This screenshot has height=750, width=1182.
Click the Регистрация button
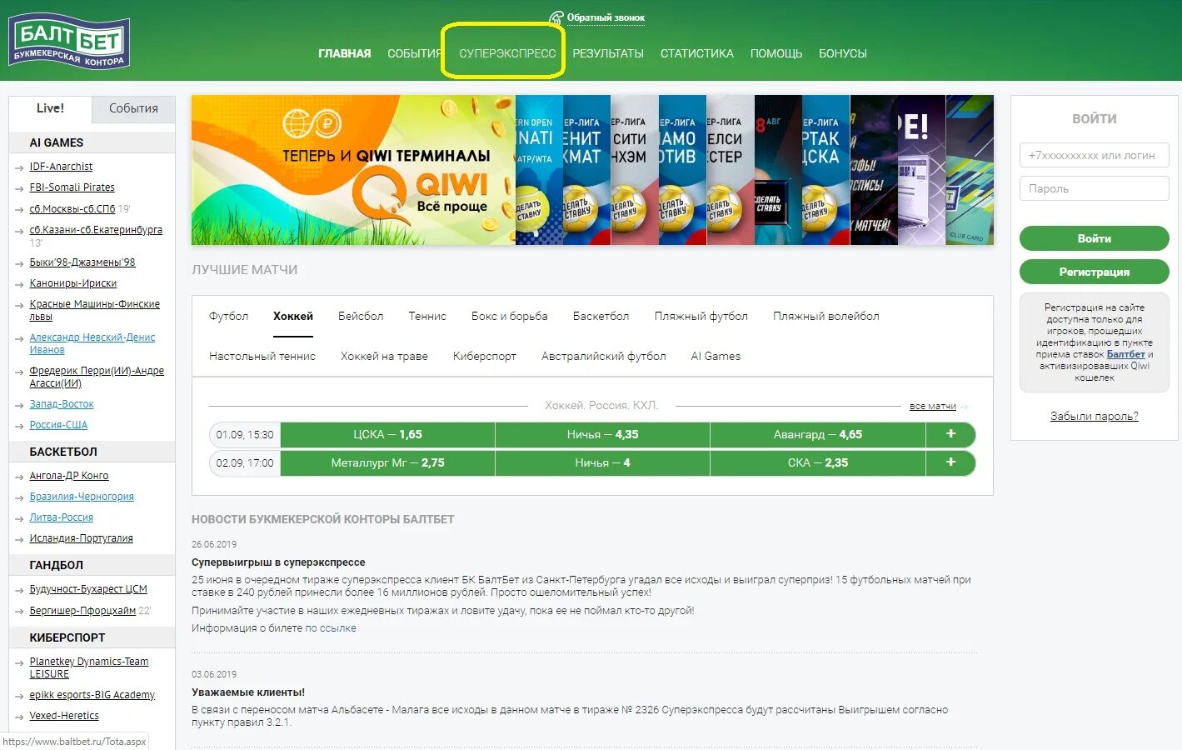coord(1094,272)
